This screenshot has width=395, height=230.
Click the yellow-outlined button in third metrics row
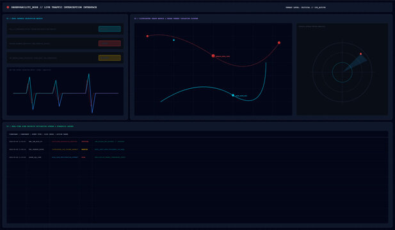coord(109,57)
